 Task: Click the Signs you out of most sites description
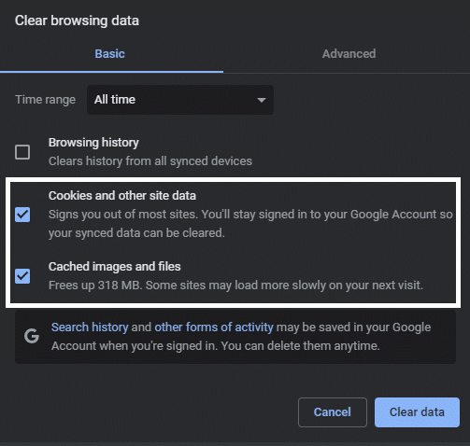pos(250,224)
